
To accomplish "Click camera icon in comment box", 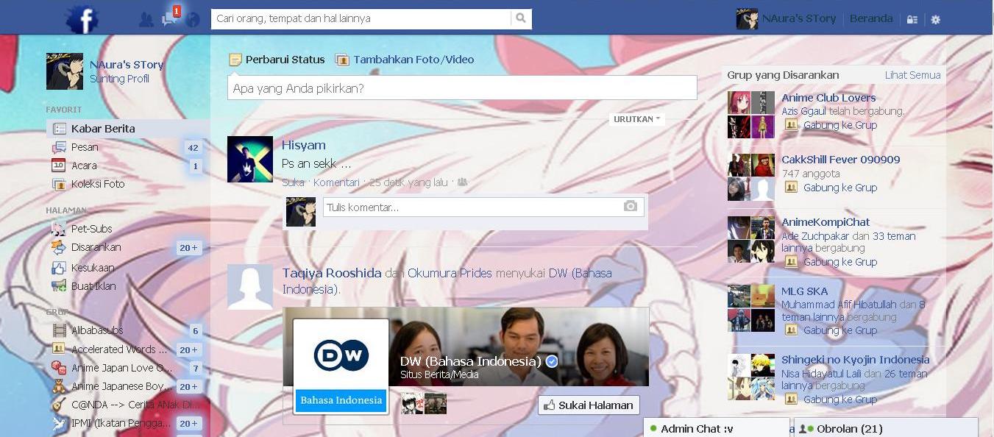I will click(631, 207).
